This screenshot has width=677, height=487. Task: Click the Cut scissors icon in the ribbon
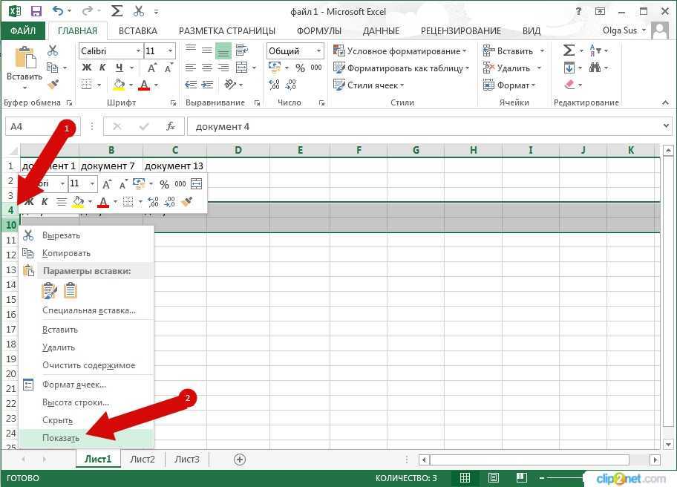[53, 50]
